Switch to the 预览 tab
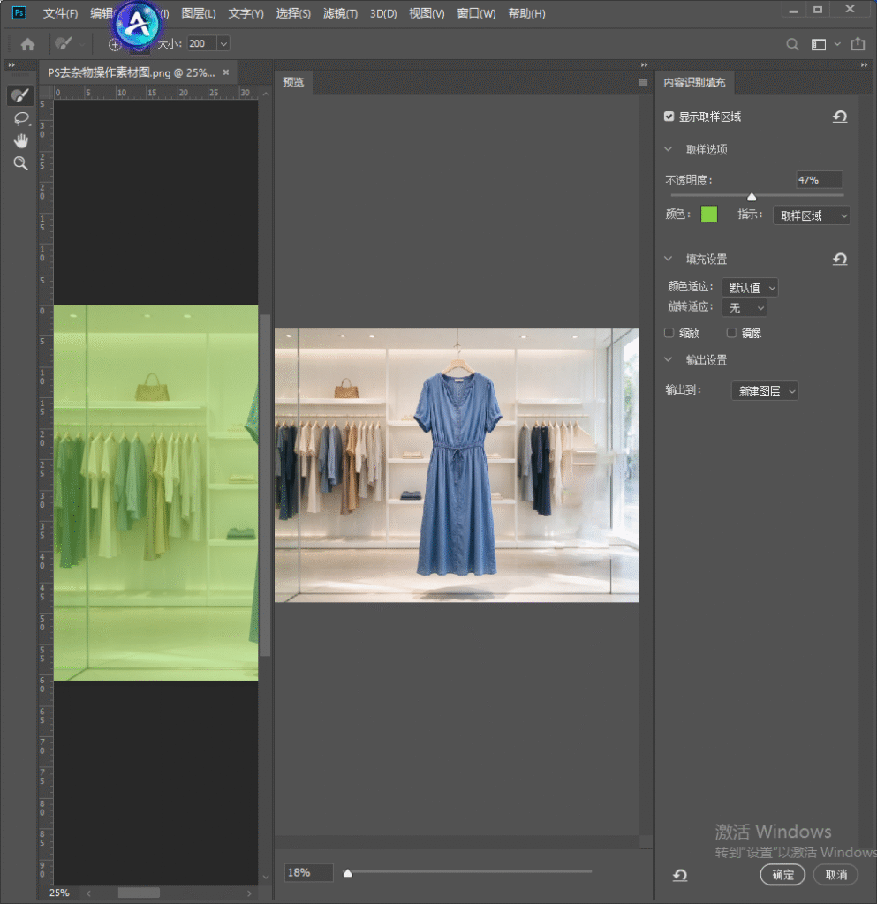The image size is (877, 904). 293,82
